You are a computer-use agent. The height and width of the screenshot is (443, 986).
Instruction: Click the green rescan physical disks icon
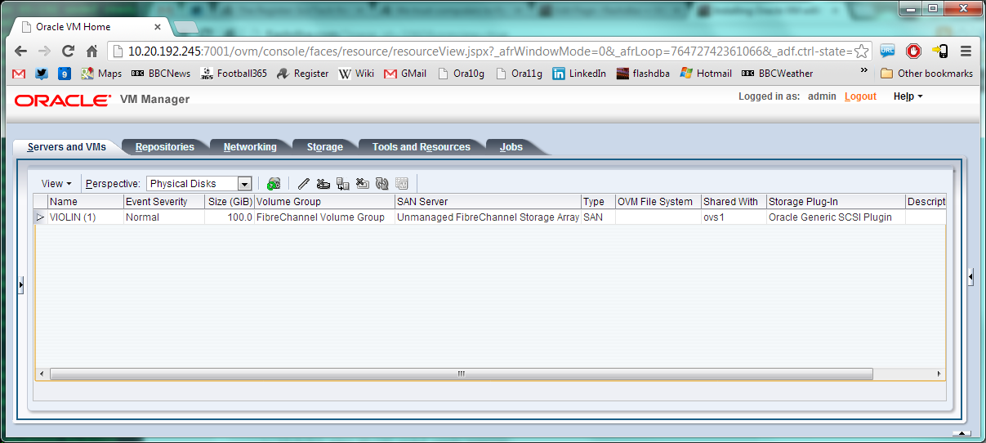tap(274, 184)
